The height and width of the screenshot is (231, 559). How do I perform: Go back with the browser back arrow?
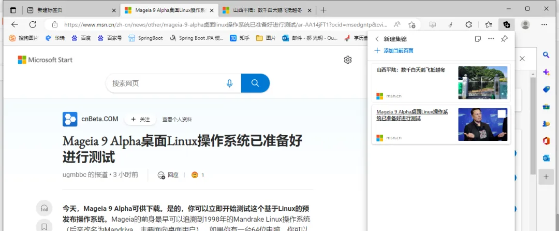[14, 24]
